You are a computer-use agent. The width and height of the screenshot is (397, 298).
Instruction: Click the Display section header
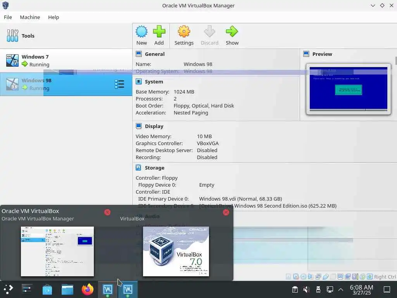(154, 126)
